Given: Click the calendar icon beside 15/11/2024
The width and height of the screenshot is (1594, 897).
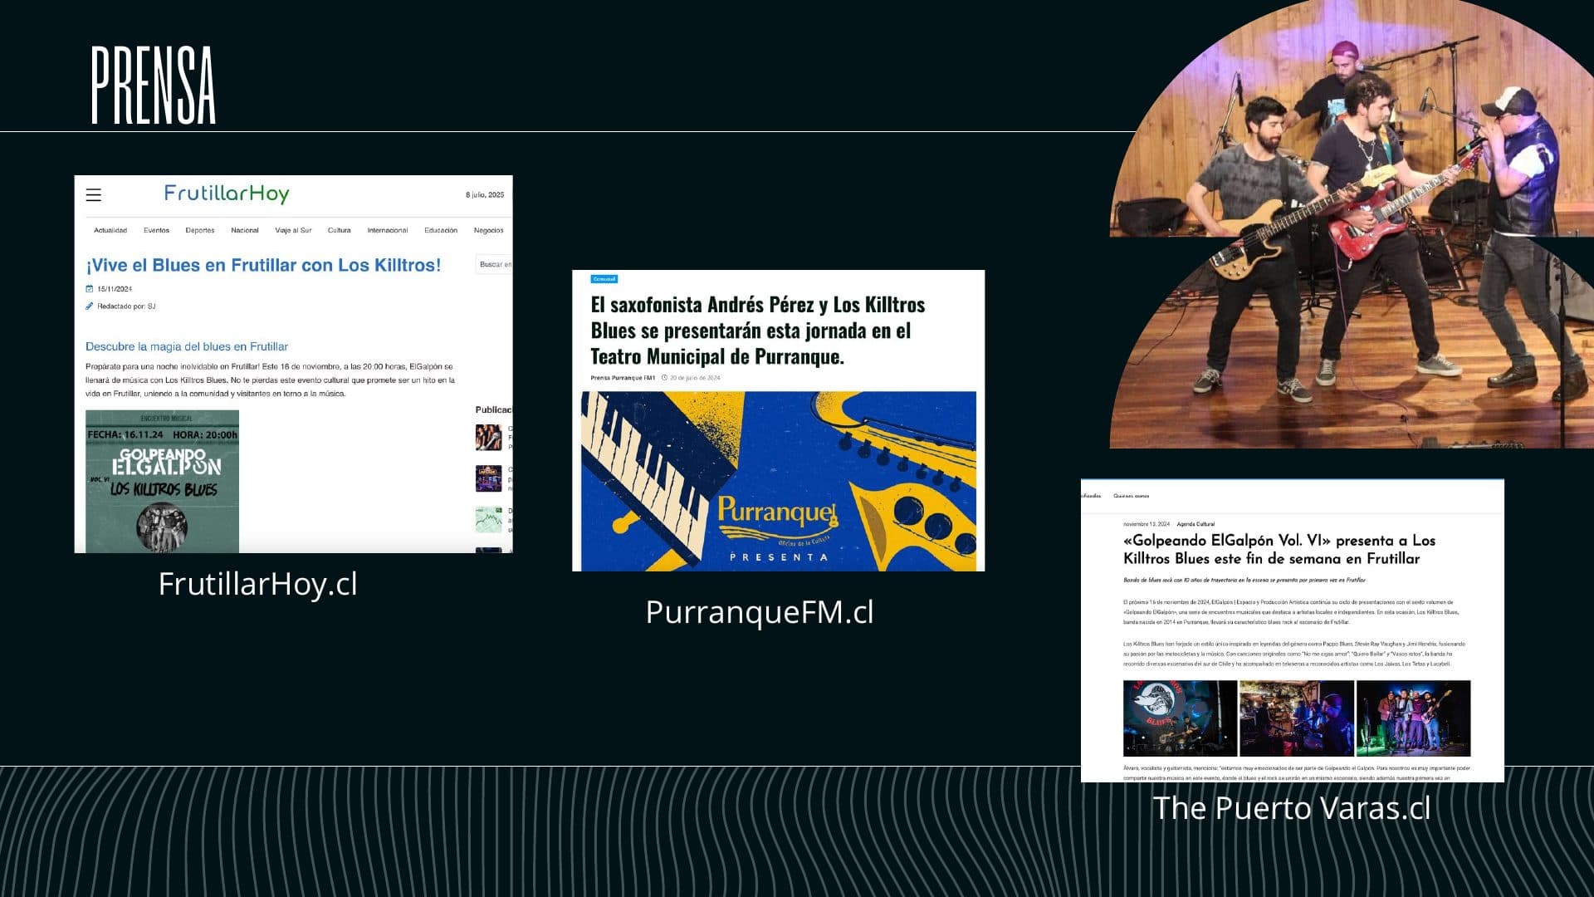Looking at the screenshot, I should point(90,289).
